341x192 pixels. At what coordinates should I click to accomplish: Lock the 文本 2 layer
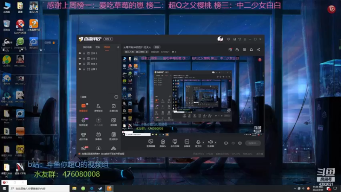[x=84, y=58]
